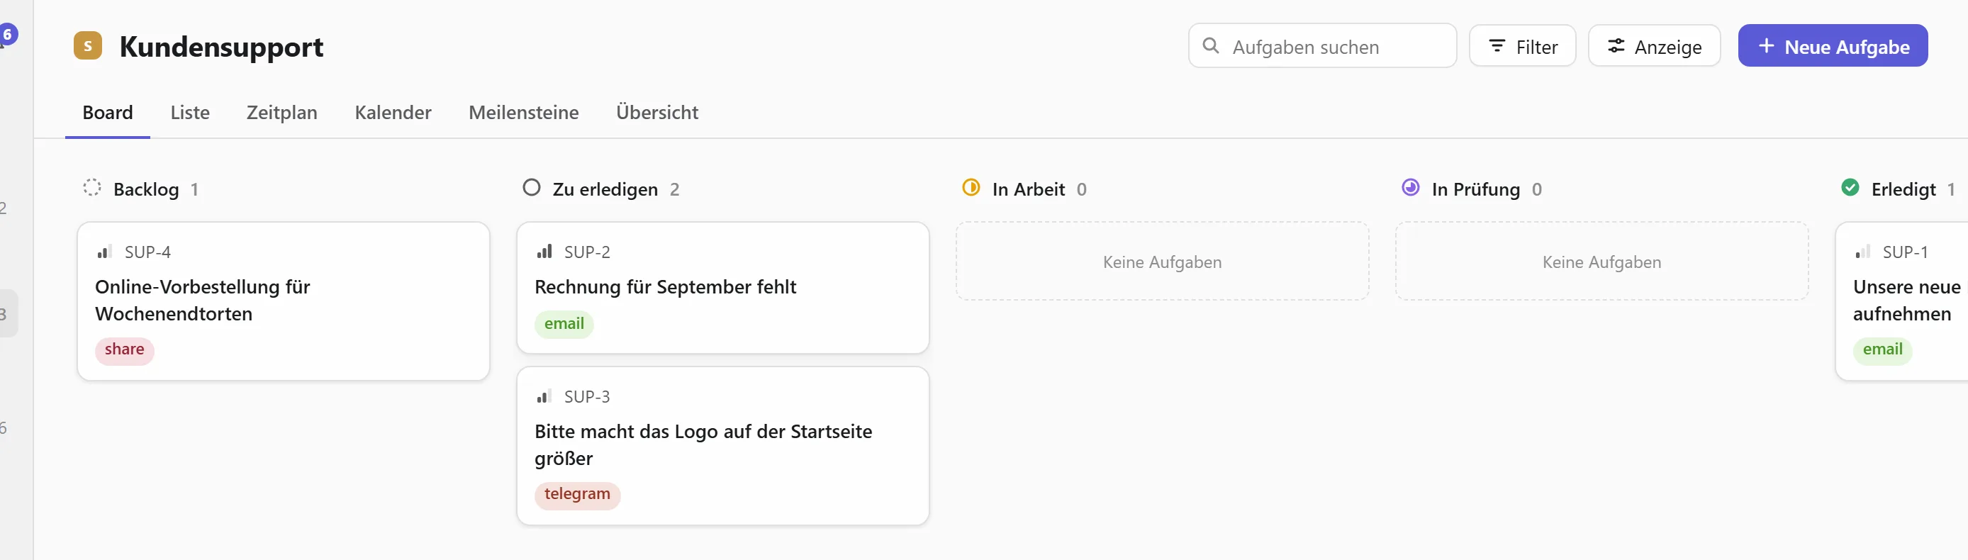Switch to the Übersicht tab
The height and width of the screenshot is (560, 1968).
pos(657,112)
